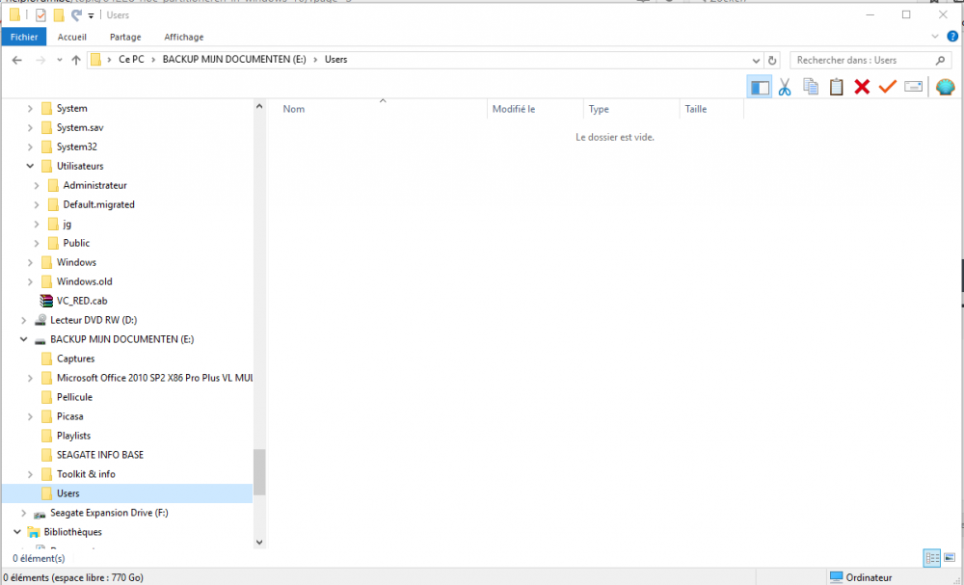Image resolution: width=964 pixels, height=585 pixels.
Task: Click the Rename icon in toolbar
Action: click(x=914, y=87)
